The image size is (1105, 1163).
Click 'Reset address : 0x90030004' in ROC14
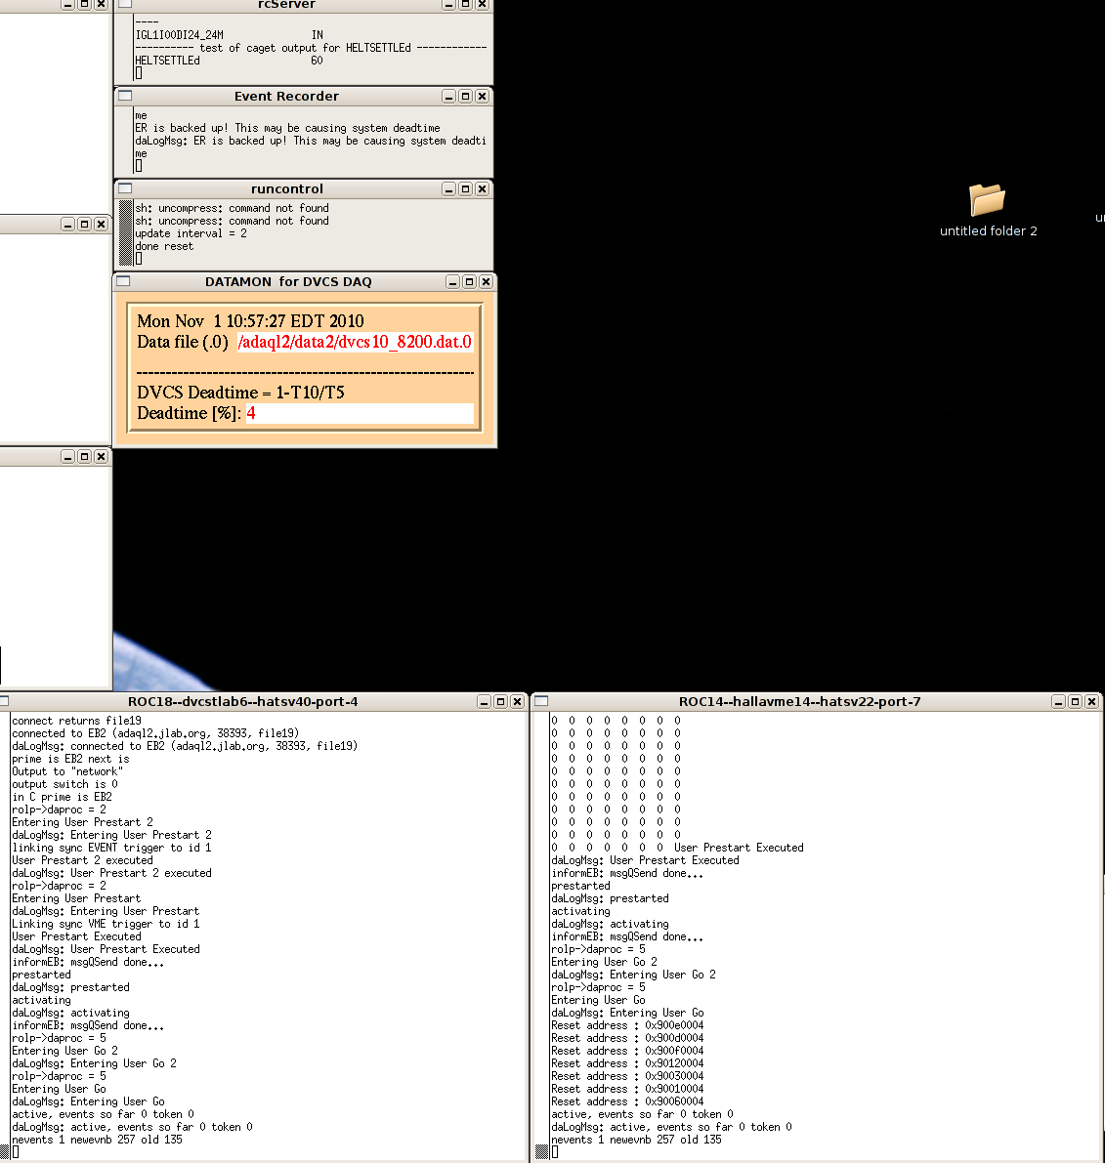pyautogui.click(x=627, y=1076)
